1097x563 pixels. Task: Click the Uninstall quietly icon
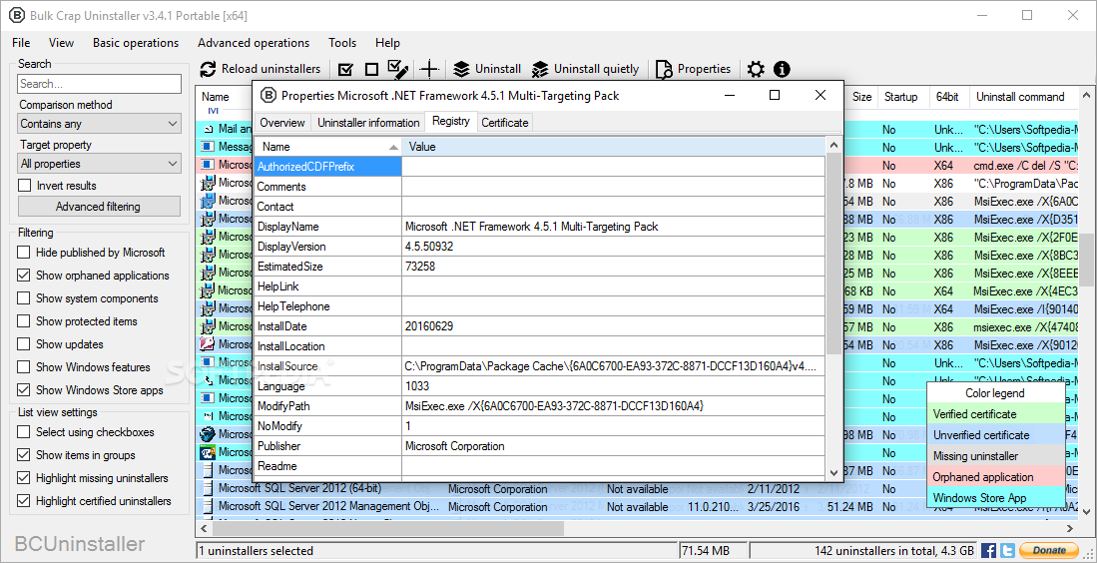539,69
